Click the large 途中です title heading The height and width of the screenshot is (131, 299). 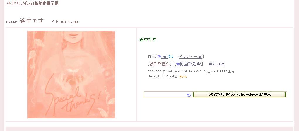[32, 21]
